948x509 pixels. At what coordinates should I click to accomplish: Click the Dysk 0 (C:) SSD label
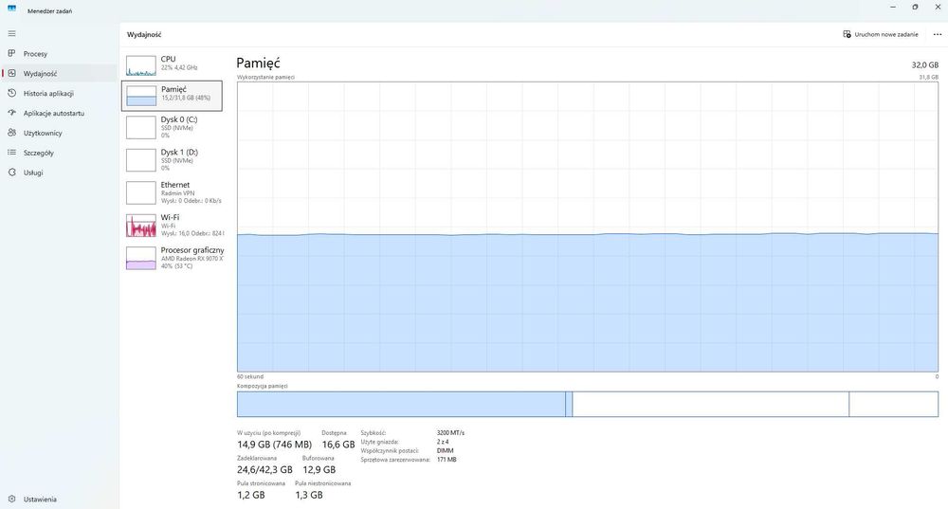tap(179, 127)
